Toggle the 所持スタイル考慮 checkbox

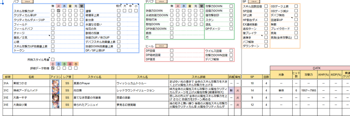pyautogui.click(x=53, y=59)
